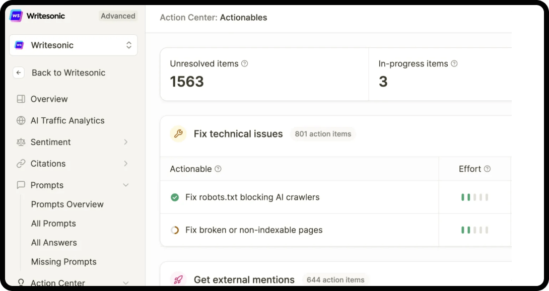549x291 pixels.
Task: Select Missing Prompts in the sidebar
Action: [63, 261]
